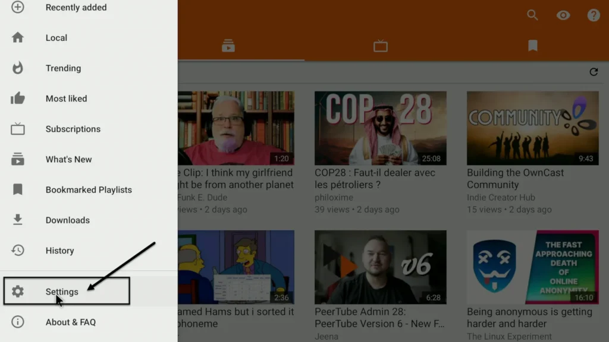Click the 'Hams but i sorted it' title
The height and width of the screenshot is (342, 609).
coord(236,318)
